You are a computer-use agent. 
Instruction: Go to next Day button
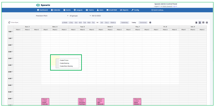point(107,22)
